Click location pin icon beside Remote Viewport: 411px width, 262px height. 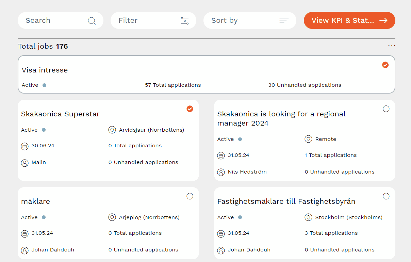[x=308, y=139]
